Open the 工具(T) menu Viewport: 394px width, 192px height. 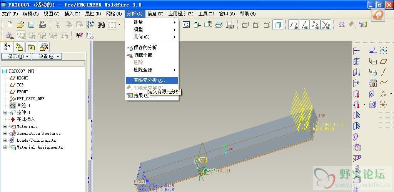coord(206,14)
